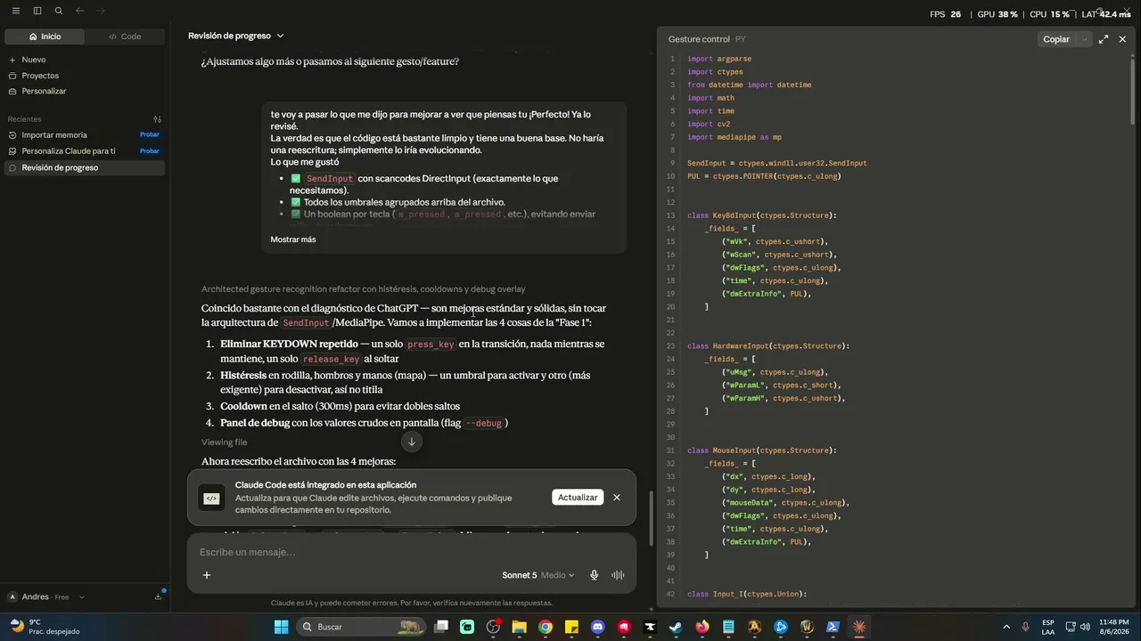This screenshot has width=1141, height=641.
Task: Click code line class KeyBdInput
Action: pyautogui.click(x=761, y=215)
